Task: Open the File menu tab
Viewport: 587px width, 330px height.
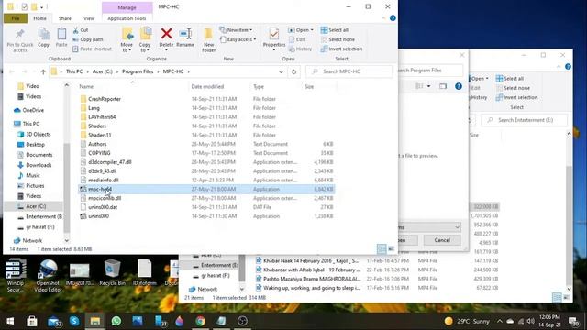Action: click(x=16, y=18)
